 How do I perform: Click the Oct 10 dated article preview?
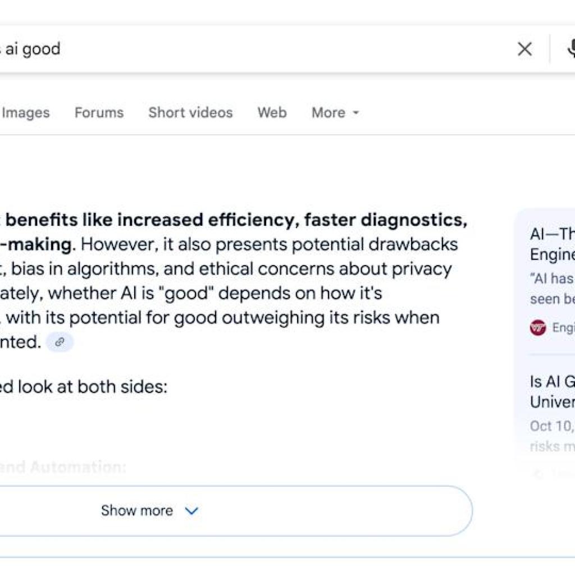tap(552, 426)
